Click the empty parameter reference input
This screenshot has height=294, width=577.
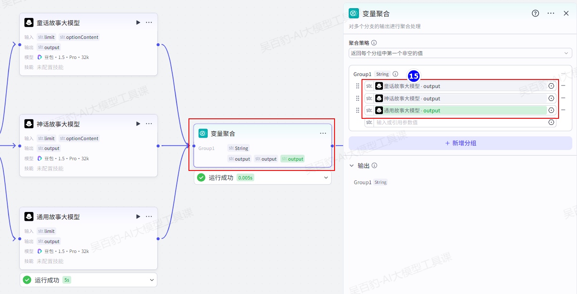point(460,123)
